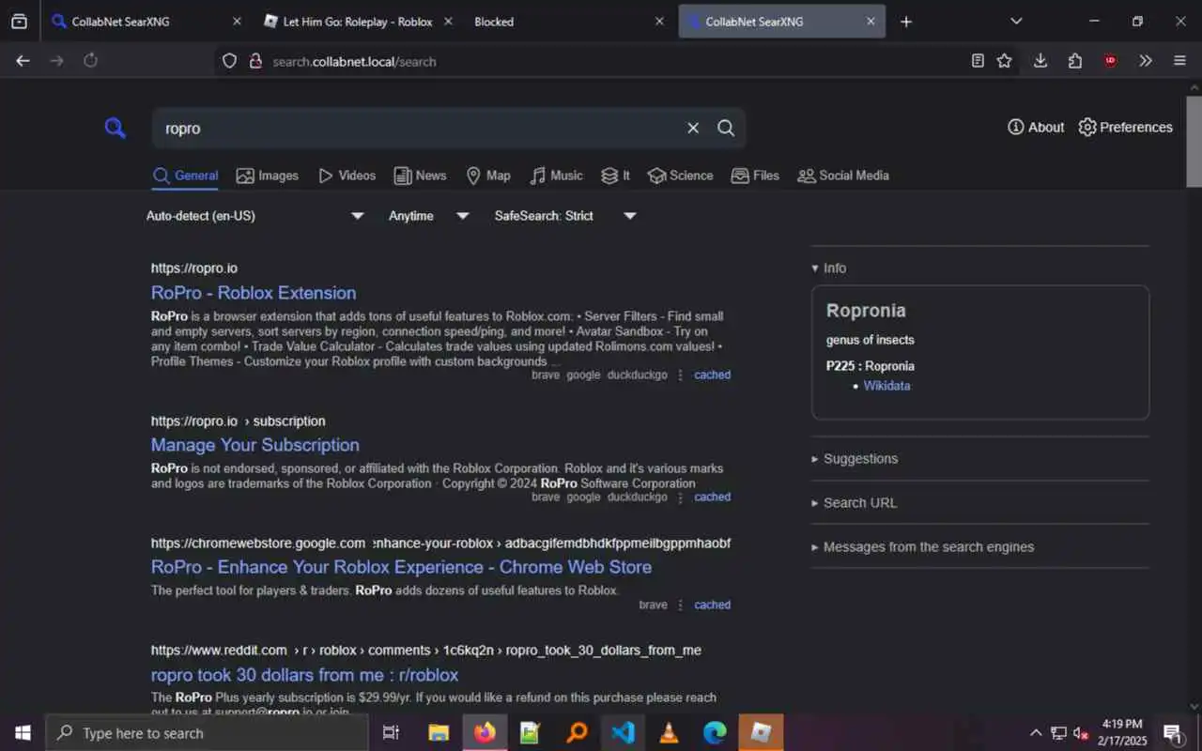Open search Preferences
This screenshot has width=1202, height=751.
[x=1125, y=128]
